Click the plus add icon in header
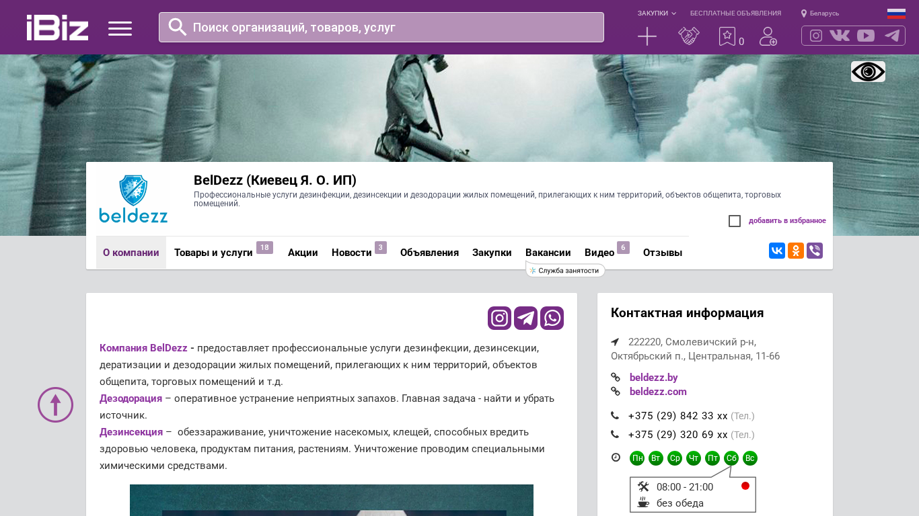This screenshot has width=919, height=516. 647,36
